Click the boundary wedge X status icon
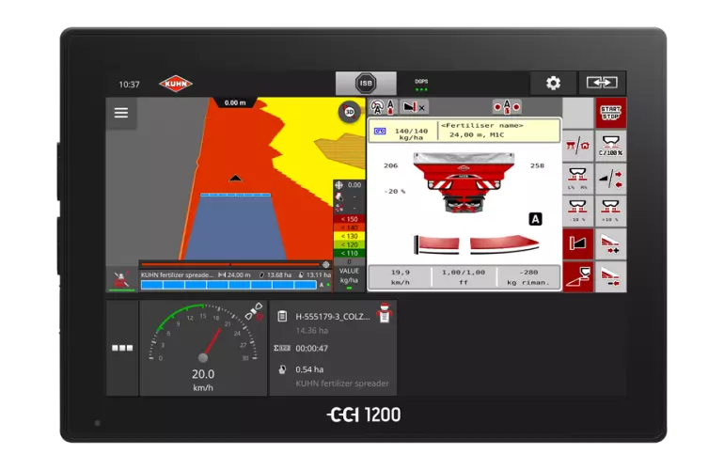Viewport: 724px width, 470px height. point(414,107)
